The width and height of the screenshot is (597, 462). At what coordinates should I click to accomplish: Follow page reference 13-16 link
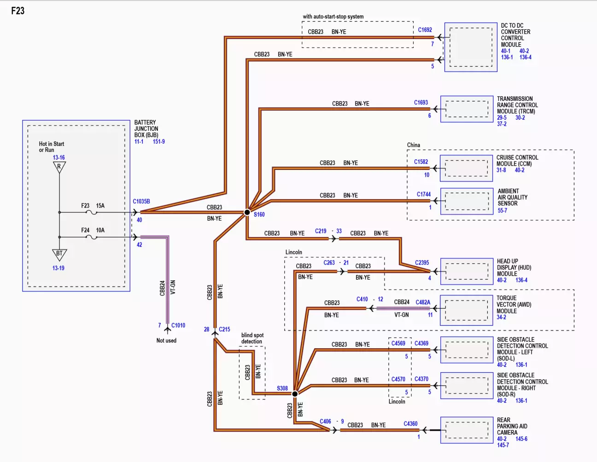(59, 157)
